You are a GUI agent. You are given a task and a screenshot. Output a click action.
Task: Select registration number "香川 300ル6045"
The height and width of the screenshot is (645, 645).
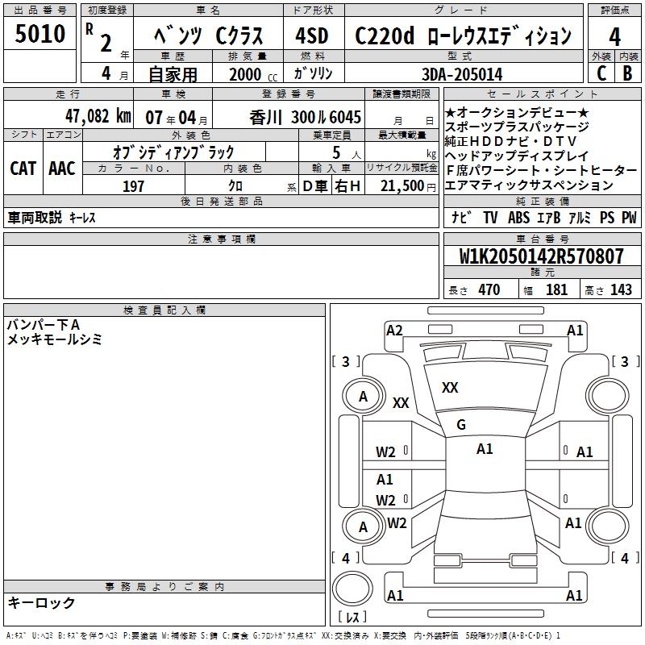[x=305, y=118]
